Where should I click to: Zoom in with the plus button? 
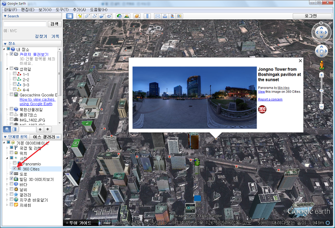coord(321,75)
